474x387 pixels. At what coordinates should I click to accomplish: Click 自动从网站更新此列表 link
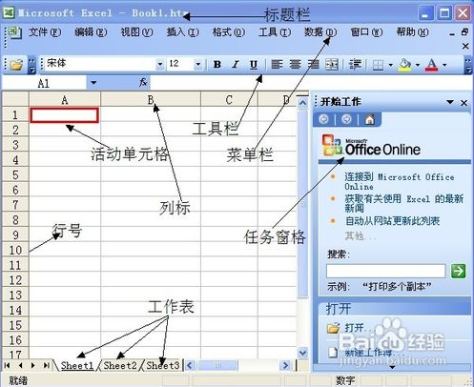[x=392, y=220]
